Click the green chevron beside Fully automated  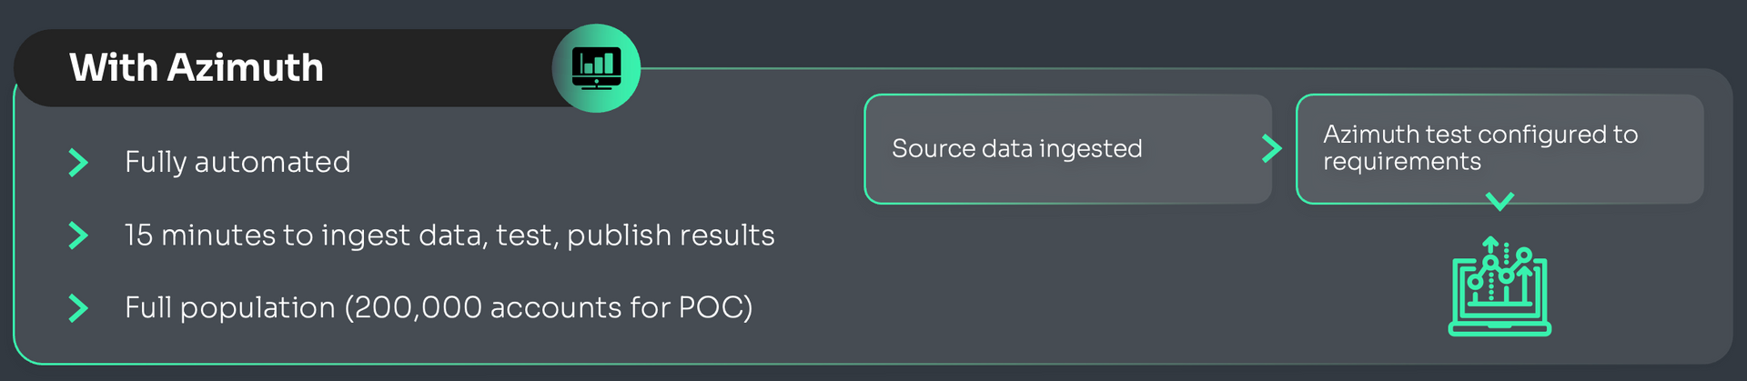78,163
